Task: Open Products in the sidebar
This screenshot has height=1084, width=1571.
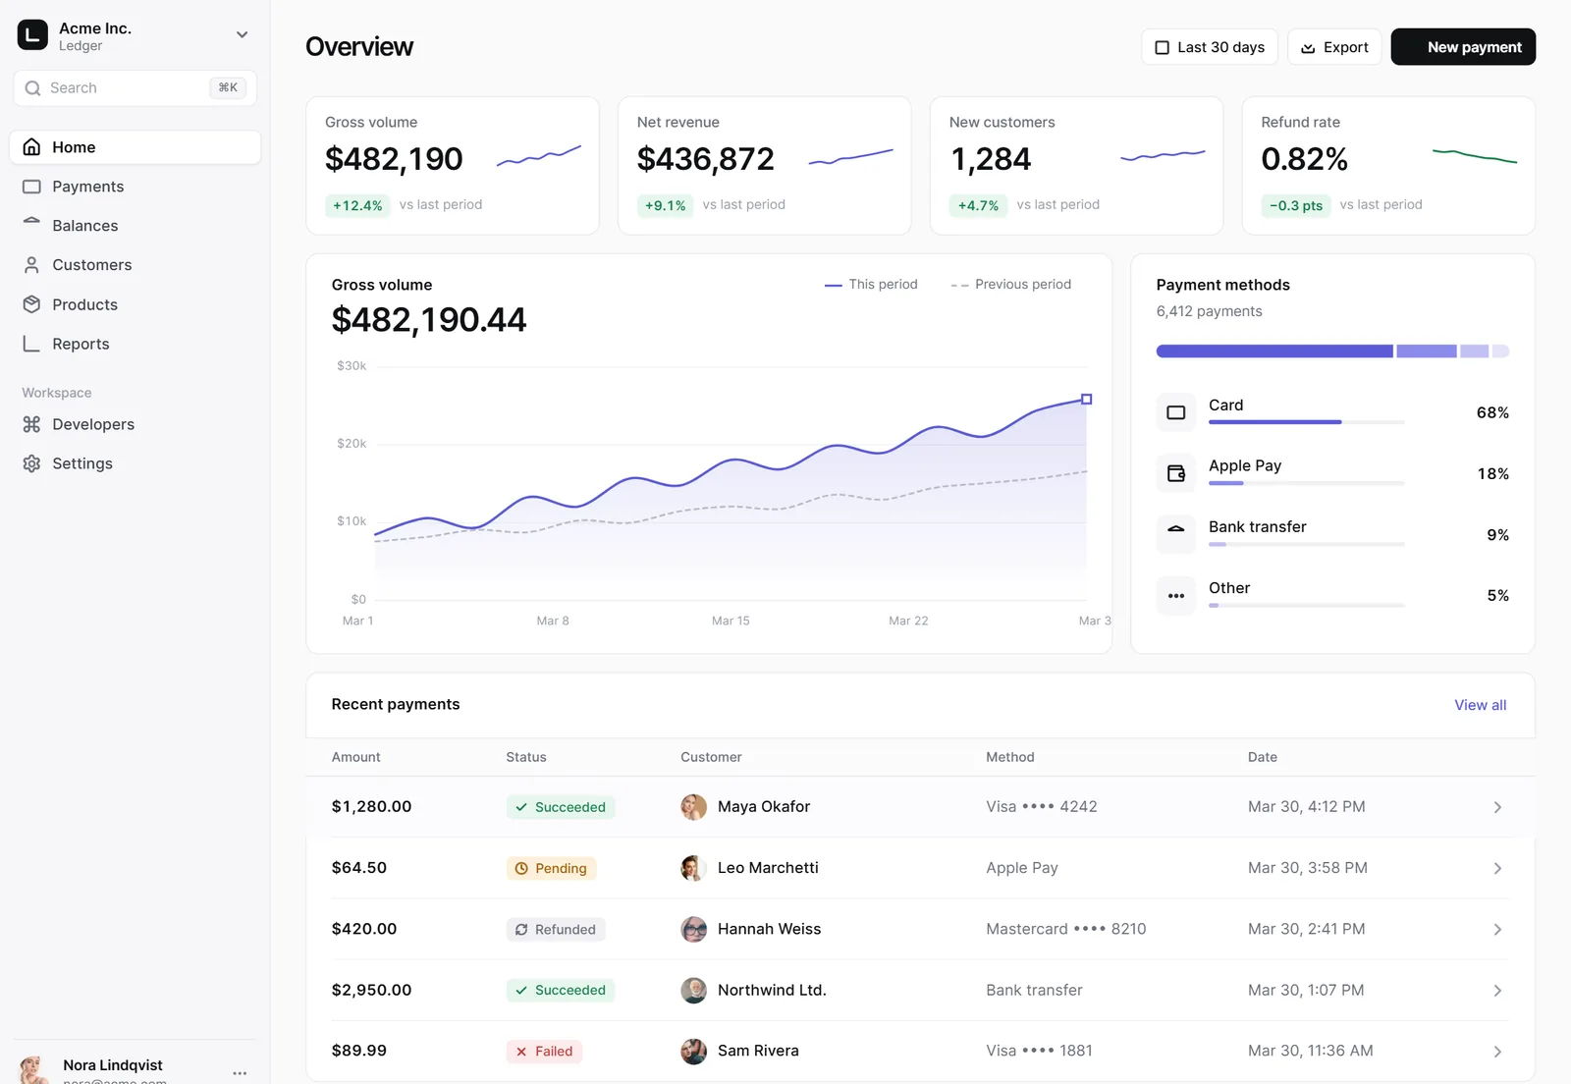Action: [x=135, y=304]
